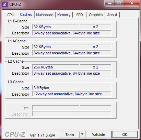The image size is (141, 140).
Task: Click the 'Ver. 1.71.0.x64' version text
Action: 42,135
